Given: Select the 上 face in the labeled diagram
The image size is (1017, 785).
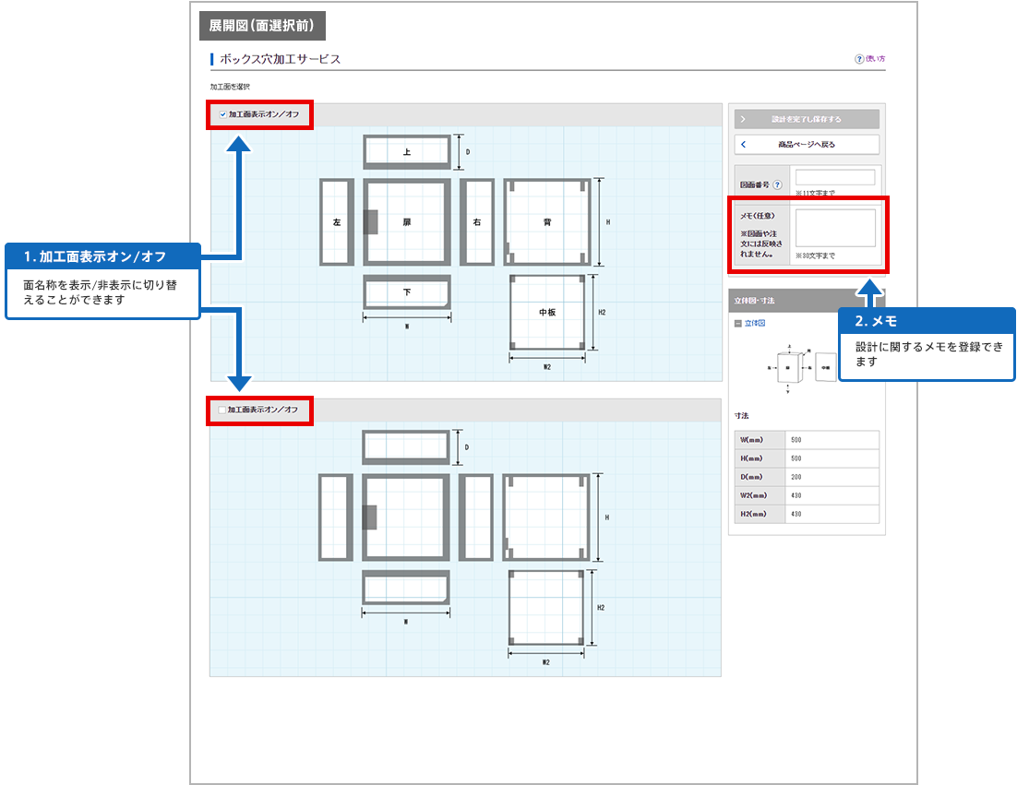Looking at the screenshot, I should pos(407,151).
